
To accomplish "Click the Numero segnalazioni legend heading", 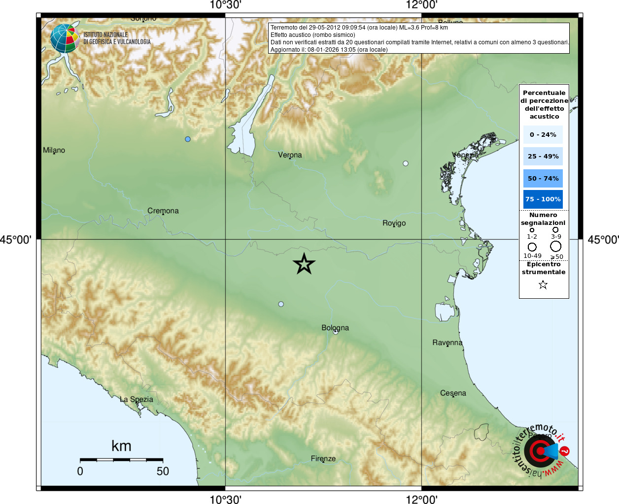I will (x=543, y=219).
